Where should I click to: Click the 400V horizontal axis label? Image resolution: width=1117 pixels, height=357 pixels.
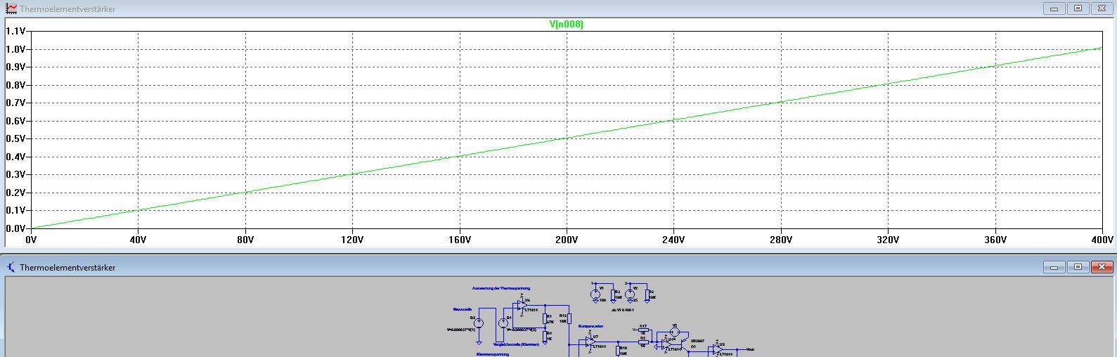pyautogui.click(x=1103, y=240)
